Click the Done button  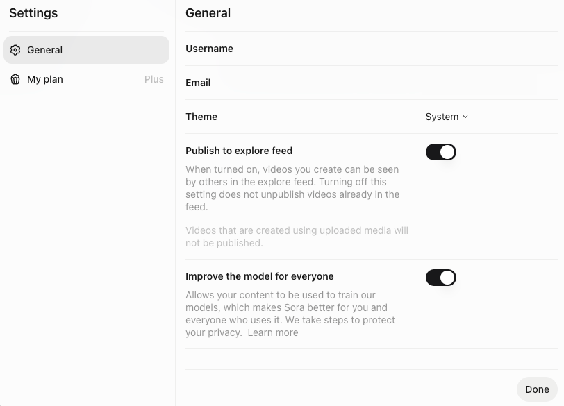537,389
